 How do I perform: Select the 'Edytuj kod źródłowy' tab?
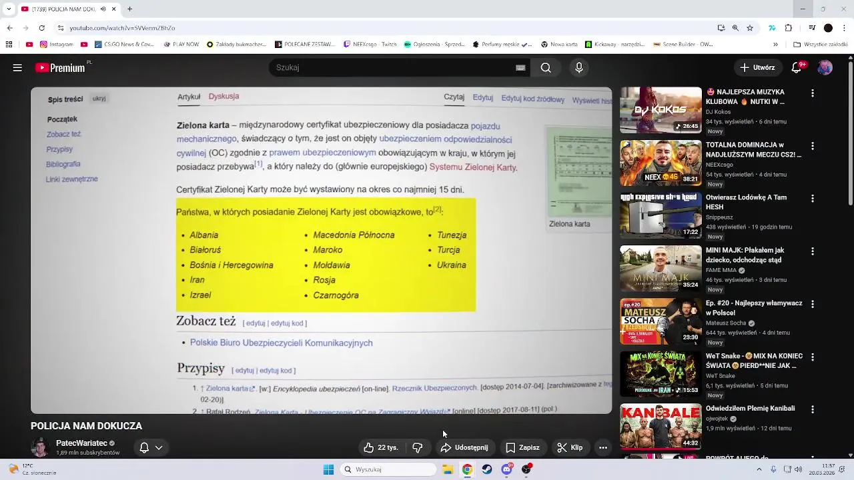[x=533, y=99]
